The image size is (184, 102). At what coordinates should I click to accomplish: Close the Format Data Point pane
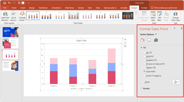coord(182,28)
